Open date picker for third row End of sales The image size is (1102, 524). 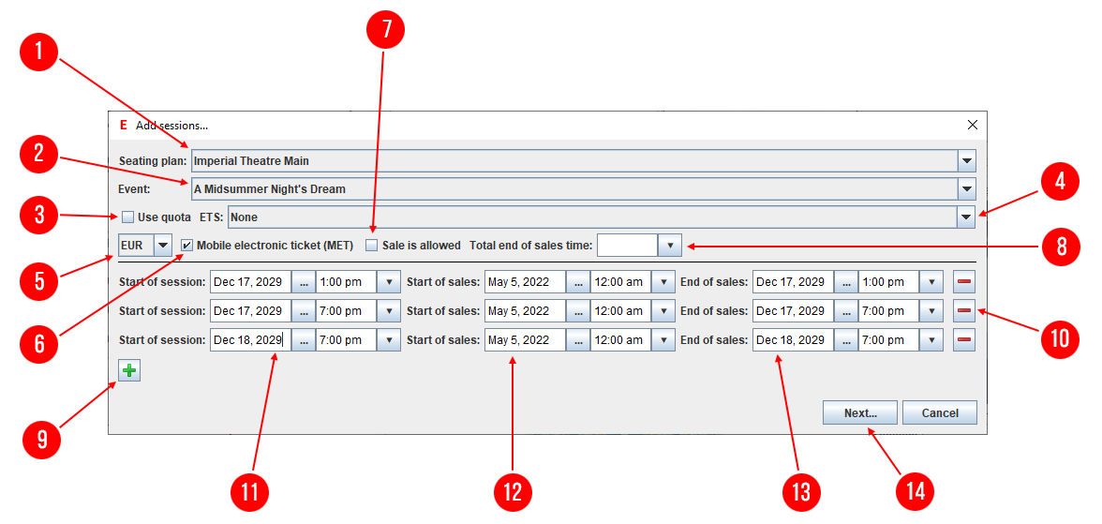(846, 340)
